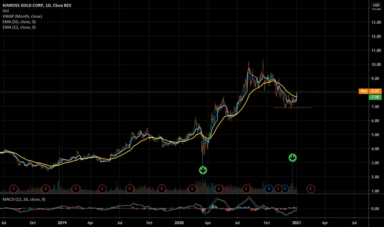
Task: Click the green down-arrow marker at March 2020
Action: [203, 170]
